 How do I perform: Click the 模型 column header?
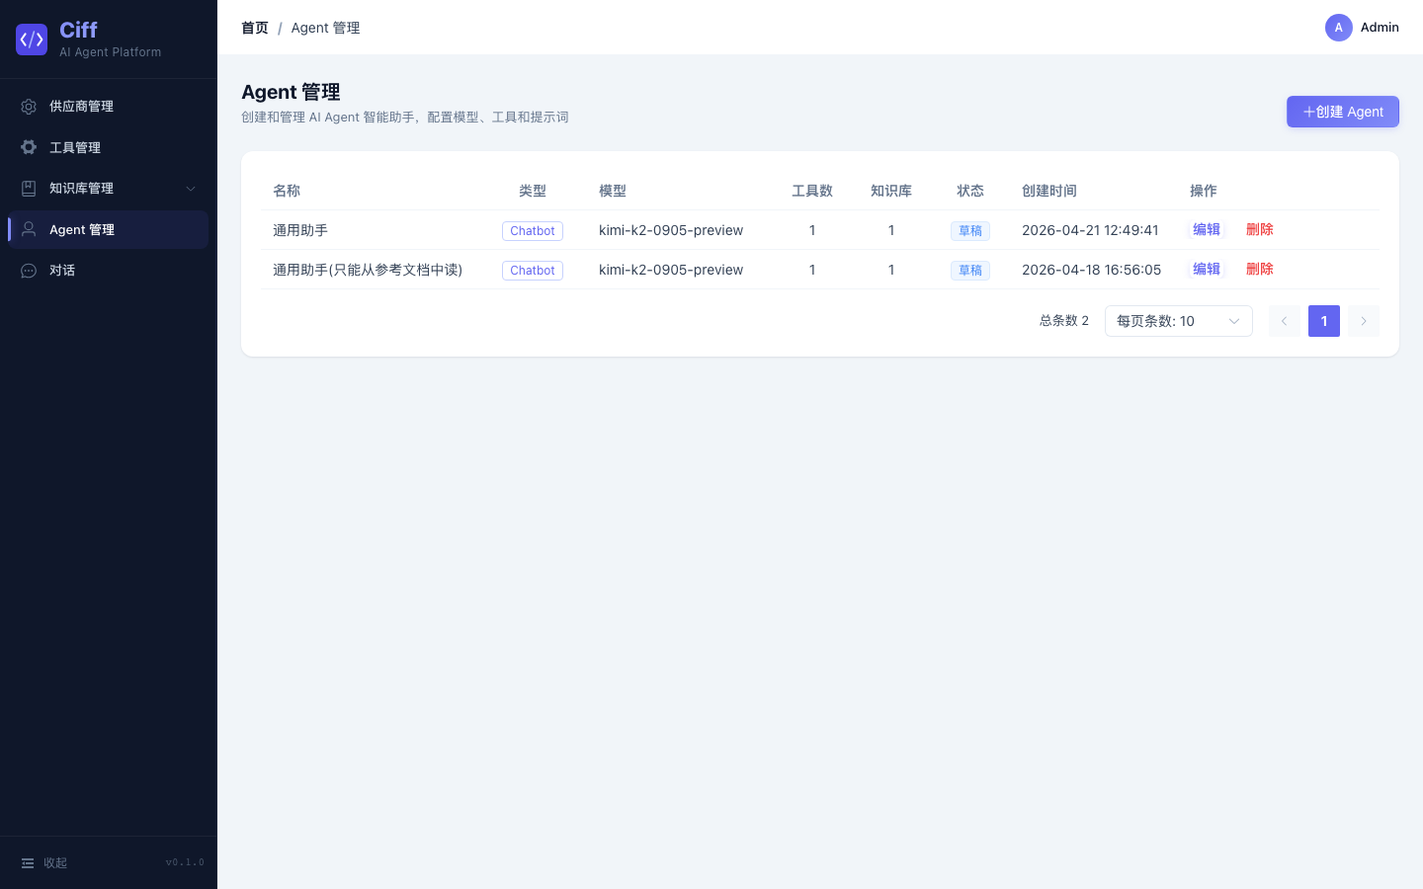point(613,191)
